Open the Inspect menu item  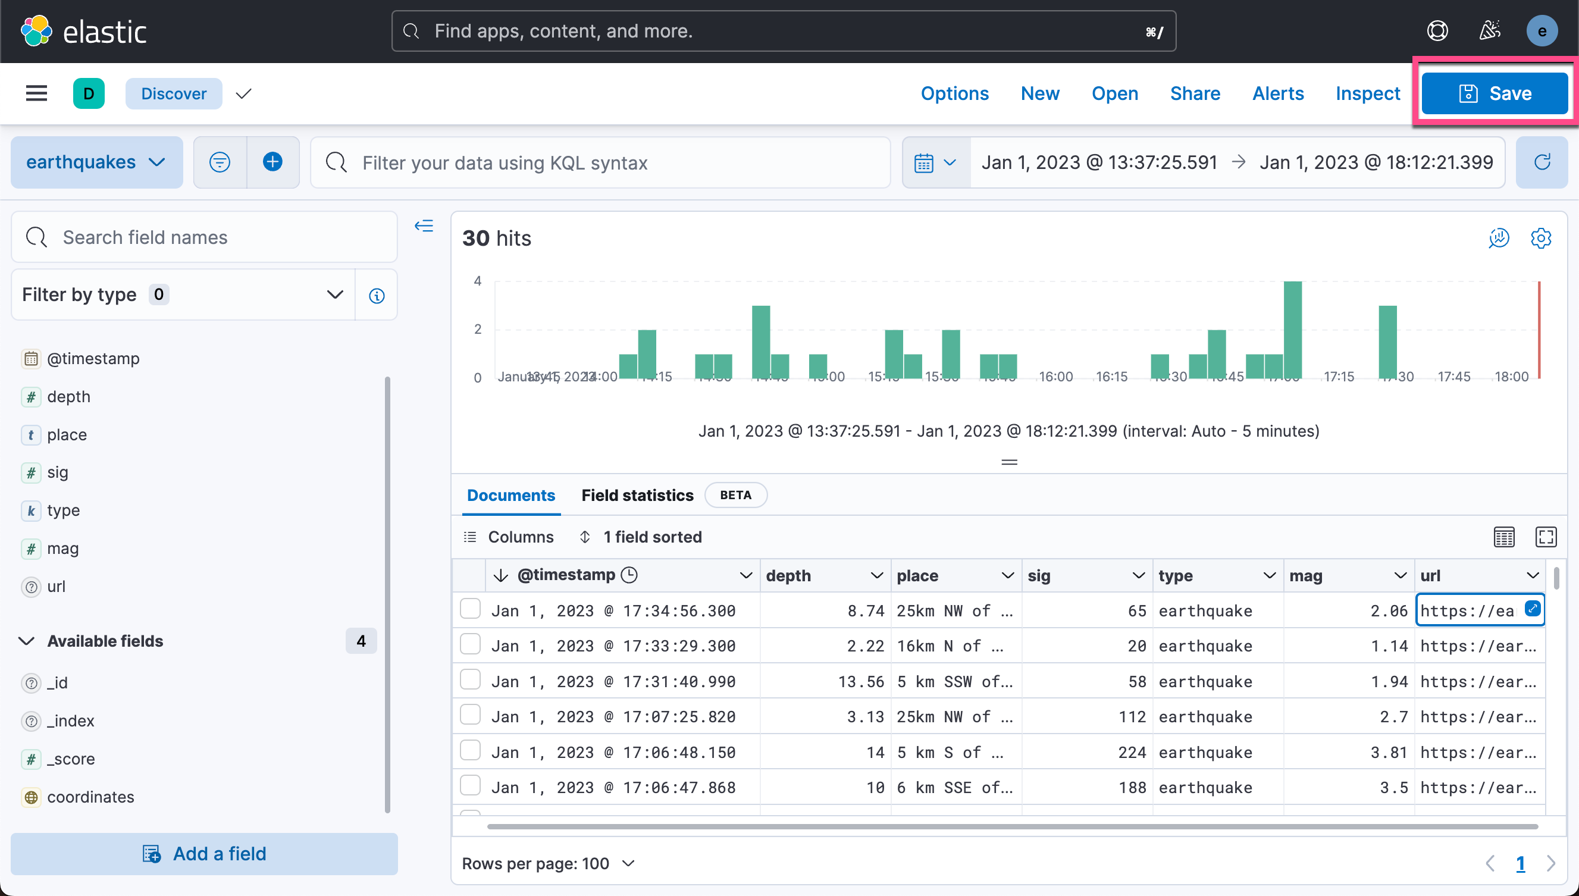click(x=1367, y=93)
